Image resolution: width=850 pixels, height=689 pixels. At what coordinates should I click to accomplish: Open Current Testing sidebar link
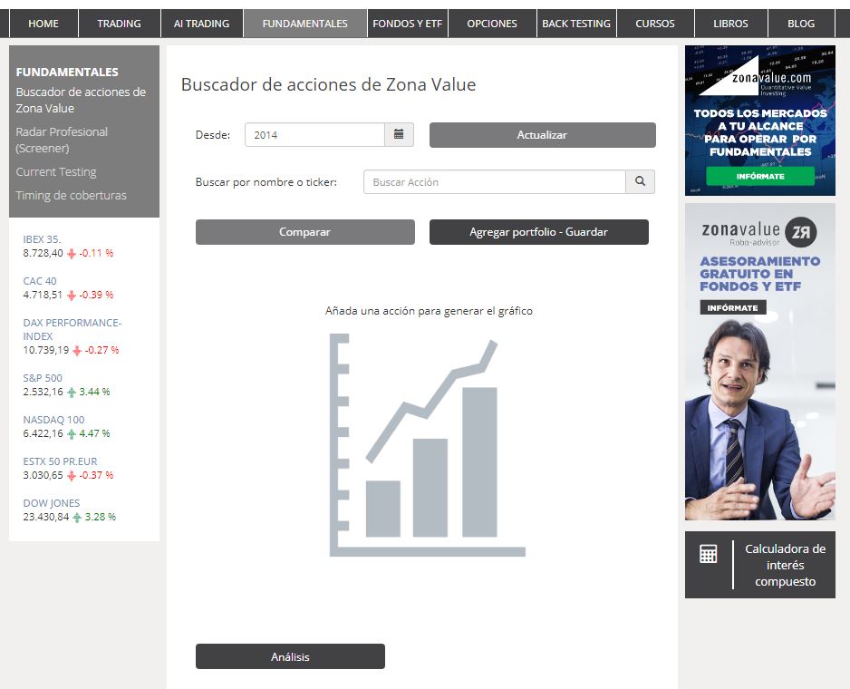[56, 171]
